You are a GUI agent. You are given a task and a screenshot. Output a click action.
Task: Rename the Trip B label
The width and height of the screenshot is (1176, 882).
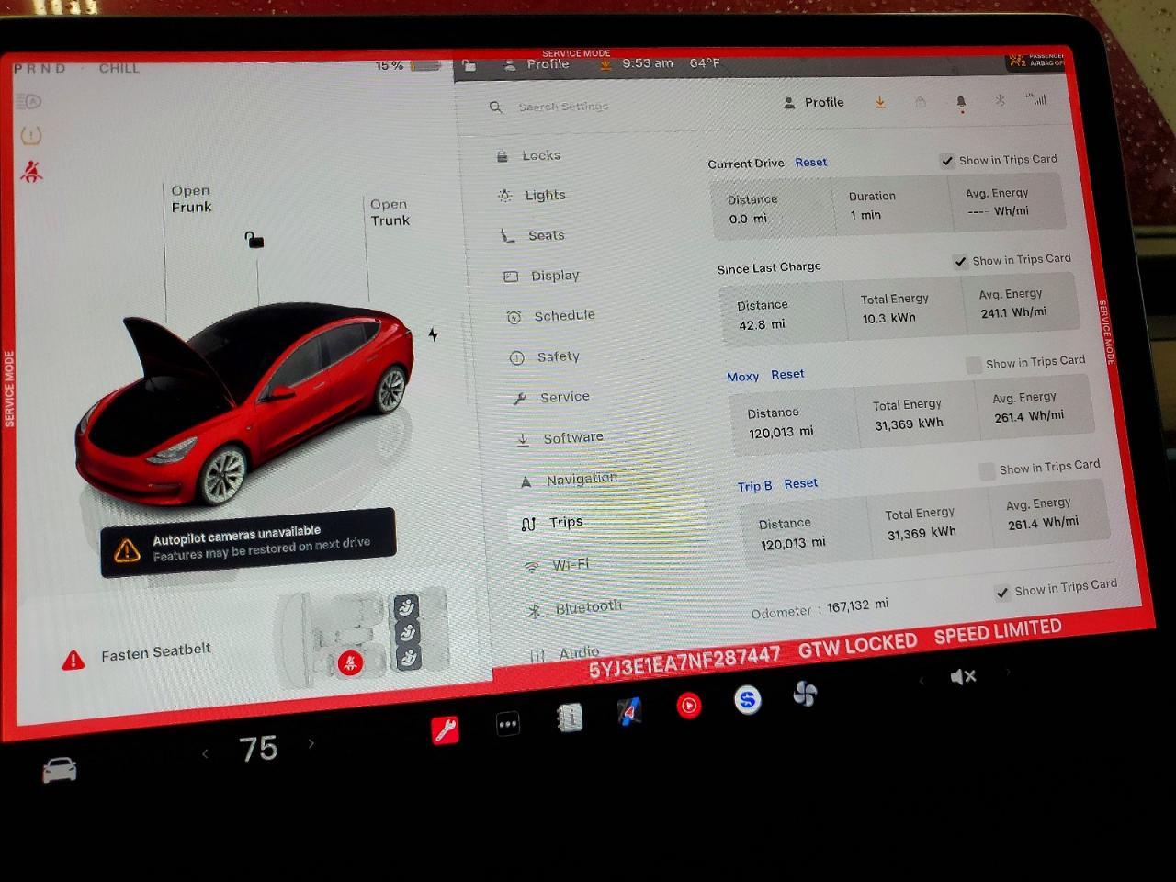[x=754, y=486]
